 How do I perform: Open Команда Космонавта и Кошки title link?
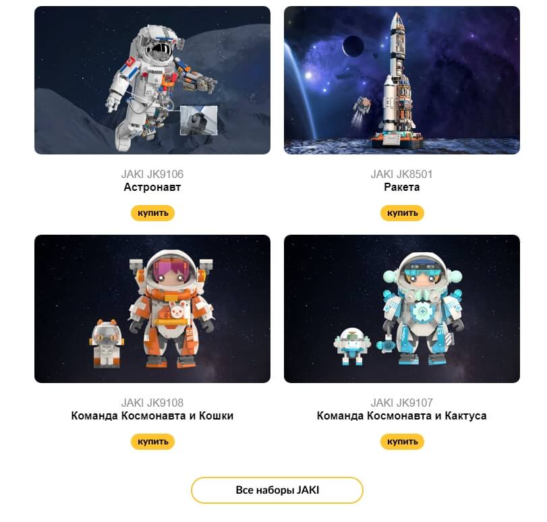coord(152,415)
